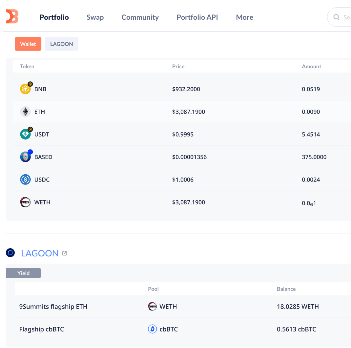The width and height of the screenshot is (351, 348).
Task: Select the BASED token name
Action: [x=43, y=157]
